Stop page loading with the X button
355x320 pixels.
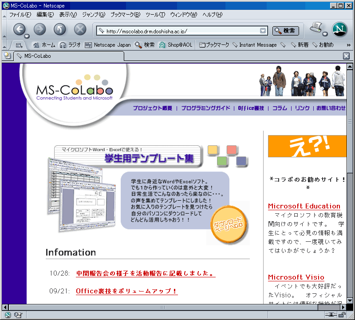(x=80, y=29)
